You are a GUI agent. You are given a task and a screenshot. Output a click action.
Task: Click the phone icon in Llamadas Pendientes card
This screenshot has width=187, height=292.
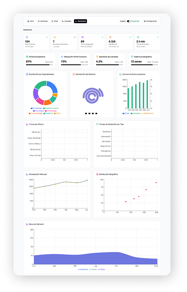(55, 37)
